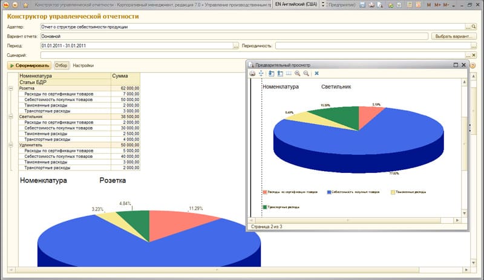Open the Calculator icon in title bar

[410, 5]
